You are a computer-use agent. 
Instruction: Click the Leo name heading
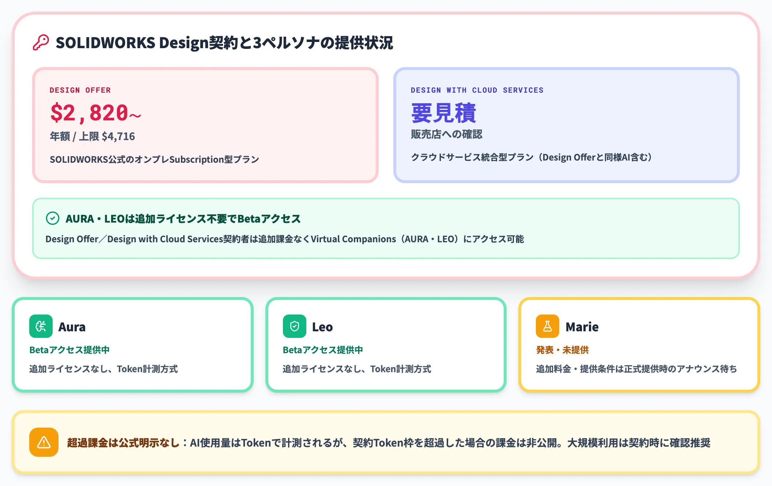coord(322,327)
